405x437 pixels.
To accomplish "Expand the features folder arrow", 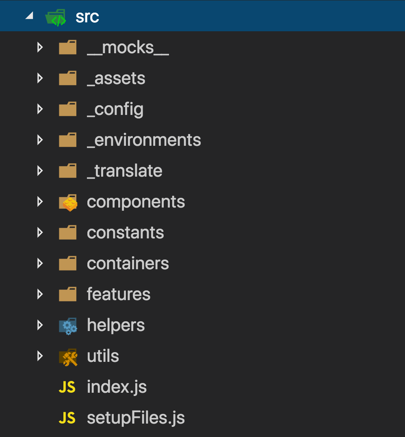I will pos(40,294).
